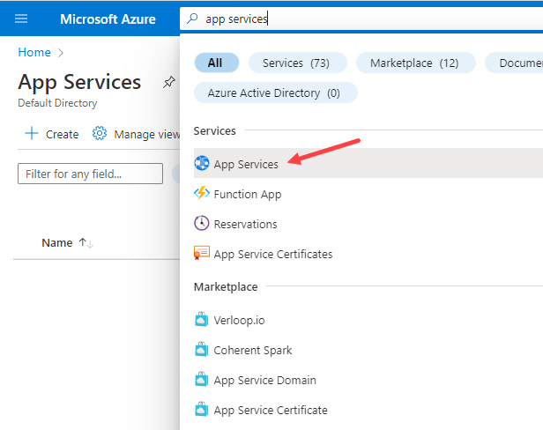This screenshot has height=430, width=543.
Task: Sort by the Name column header
Action: 57,242
